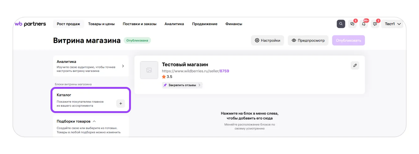The height and width of the screenshot is (154, 419).
Task: Click the Опубликовать button
Action: tap(348, 40)
